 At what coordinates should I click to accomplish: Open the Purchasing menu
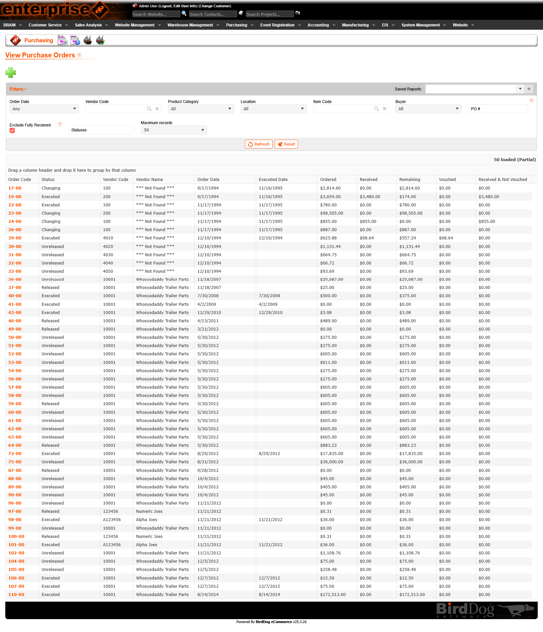237,25
